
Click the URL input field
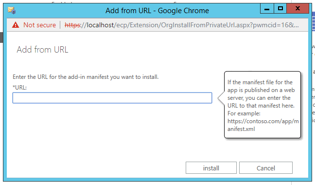[x=112, y=98]
